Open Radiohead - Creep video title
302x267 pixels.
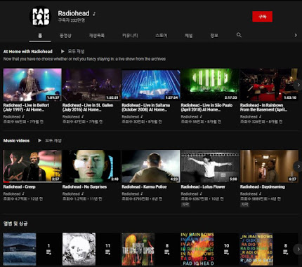(20, 187)
